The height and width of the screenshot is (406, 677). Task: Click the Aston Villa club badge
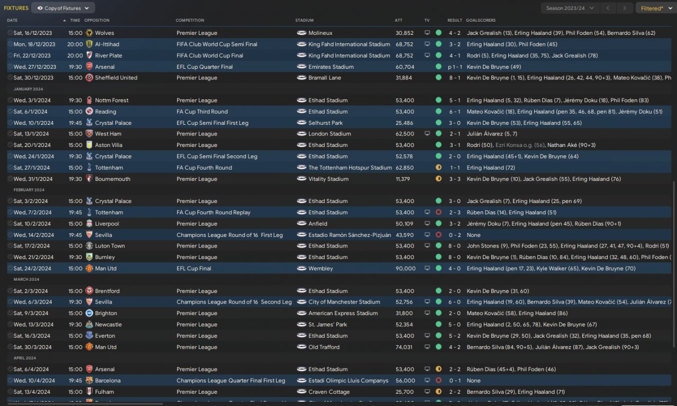(x=89, y=145)
